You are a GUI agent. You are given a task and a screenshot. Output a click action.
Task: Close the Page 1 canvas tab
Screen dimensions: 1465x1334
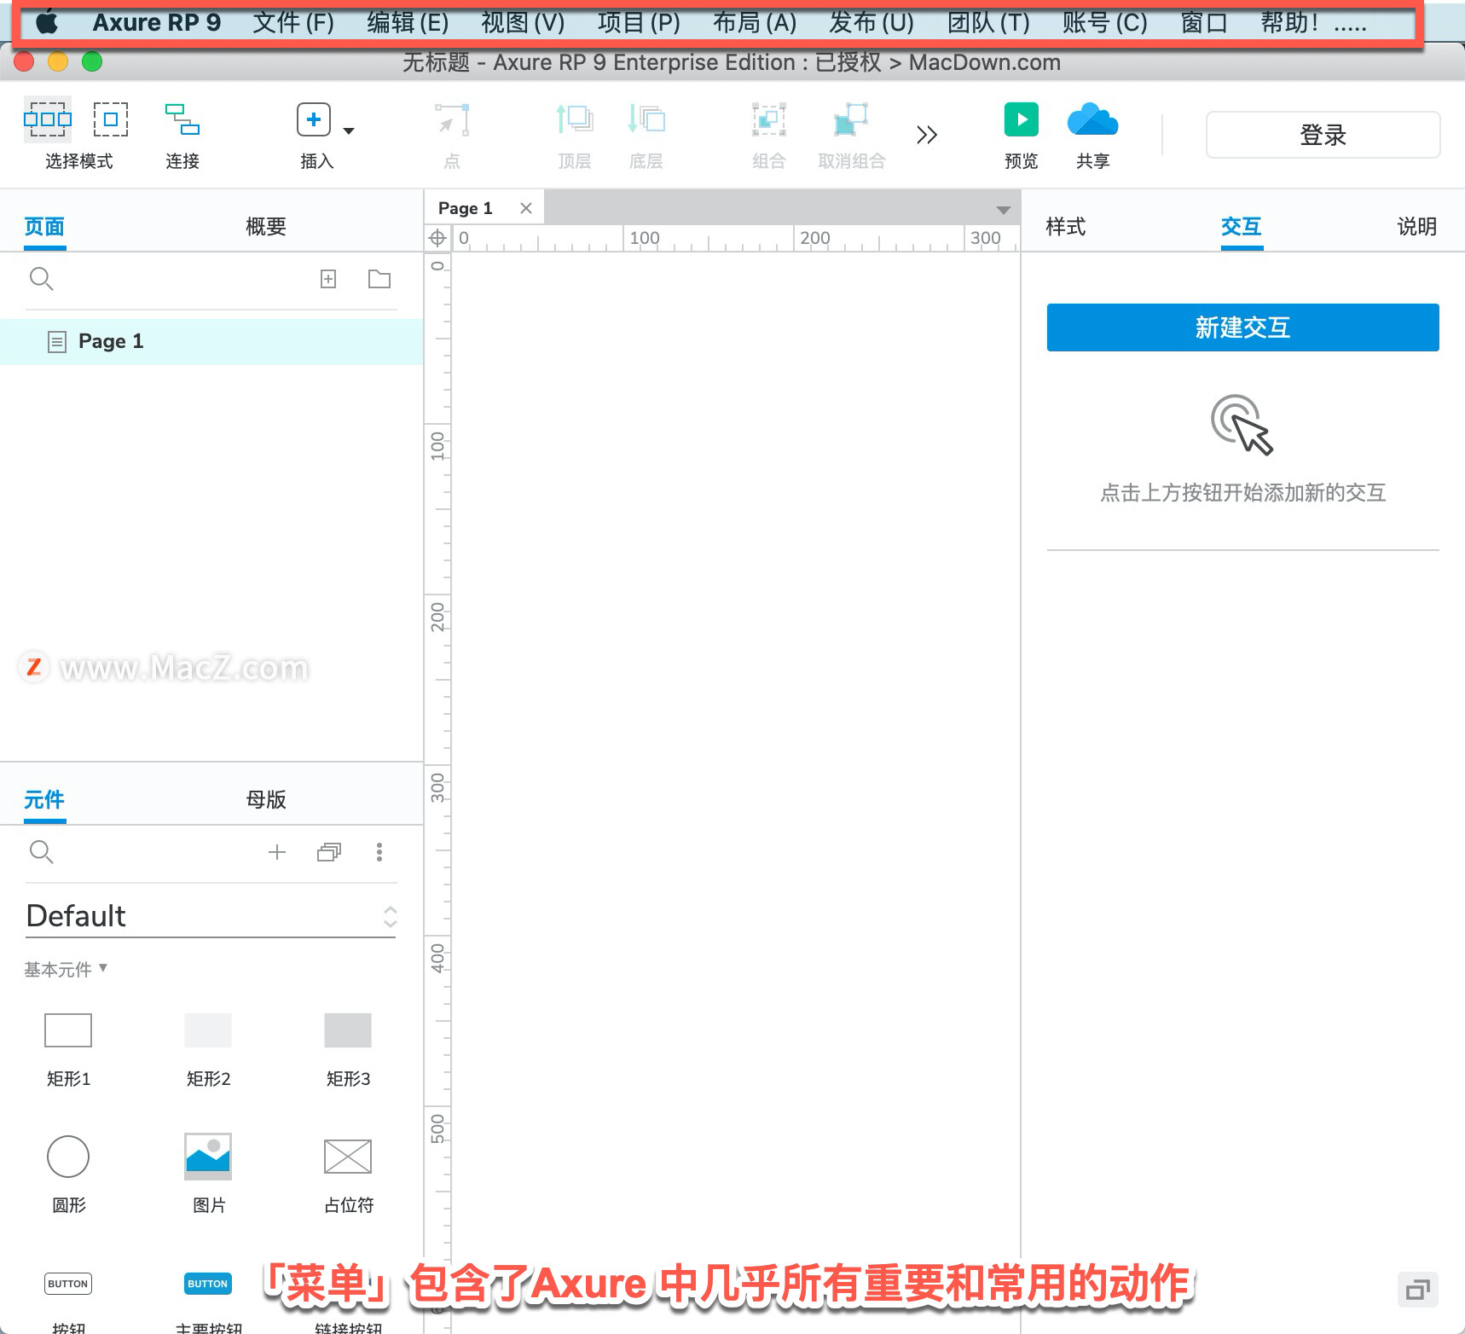(x=526, y=208)
